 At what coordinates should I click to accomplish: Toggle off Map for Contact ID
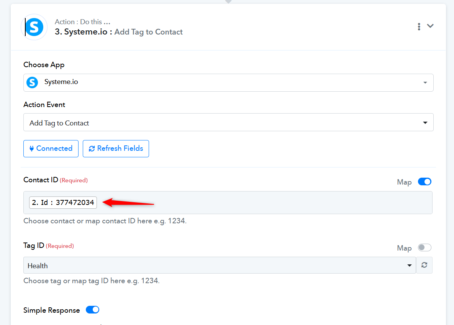(x=424, y=182)
